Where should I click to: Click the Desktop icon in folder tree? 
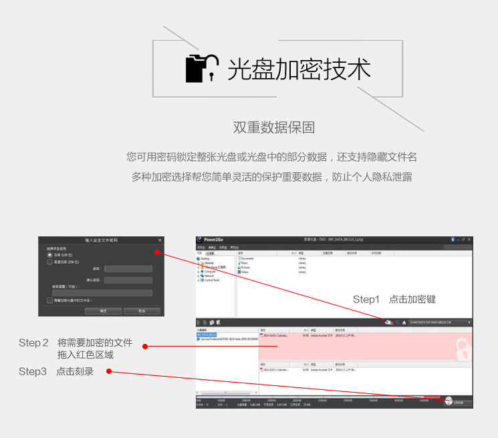click(x=199, y=258)
